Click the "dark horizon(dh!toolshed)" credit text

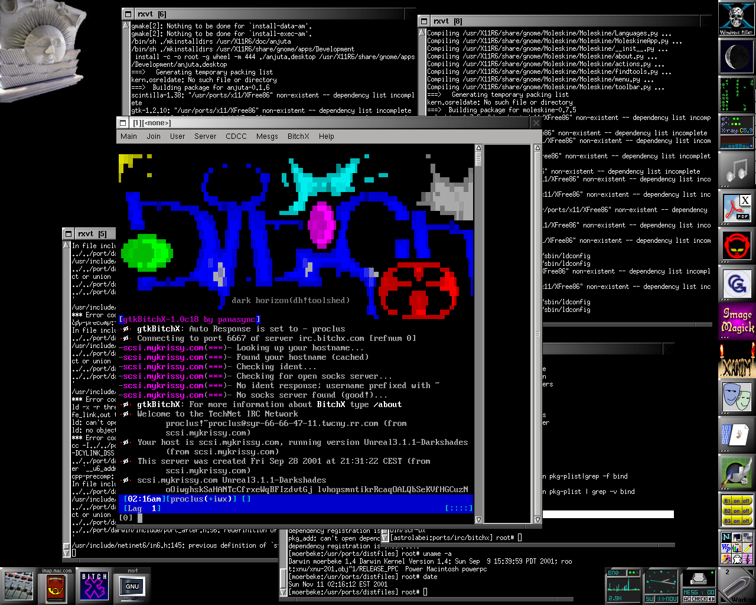click(291, 301)
